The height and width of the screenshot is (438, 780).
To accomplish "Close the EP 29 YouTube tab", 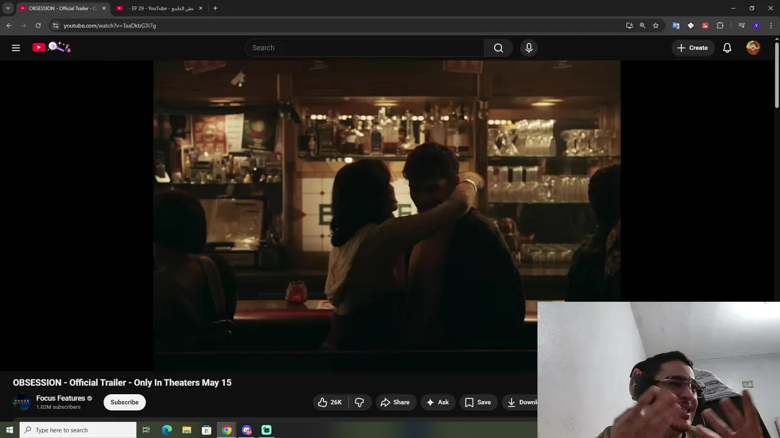I will 200,9.
